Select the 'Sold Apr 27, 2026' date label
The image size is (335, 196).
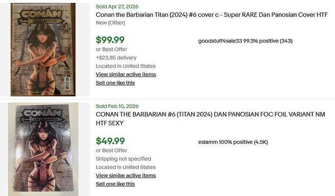coord(117,7)
